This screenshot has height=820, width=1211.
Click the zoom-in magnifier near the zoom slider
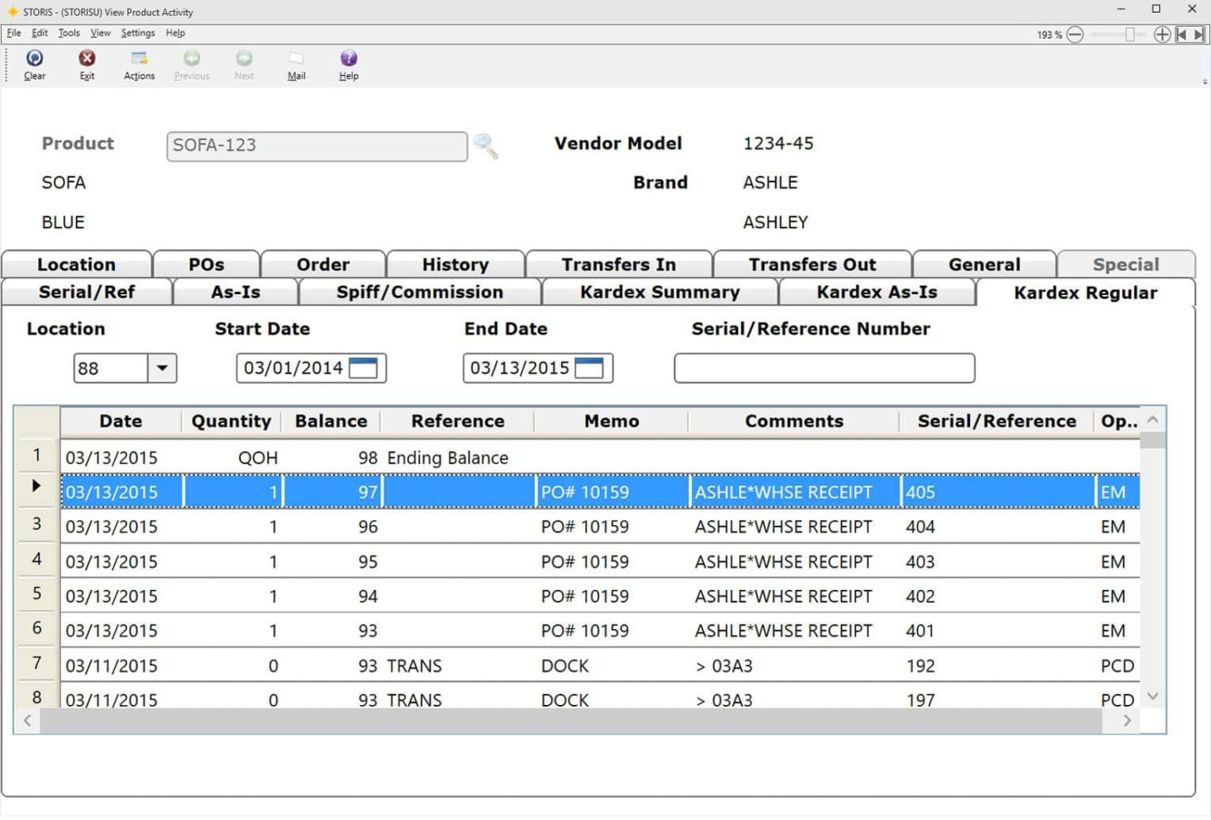pos(1162,35)
